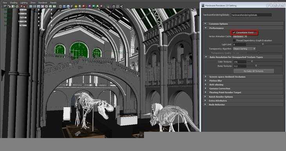Click the red sphere toolbar icon
This screenshot has height=151, width=286.
[x=84, y=6]
